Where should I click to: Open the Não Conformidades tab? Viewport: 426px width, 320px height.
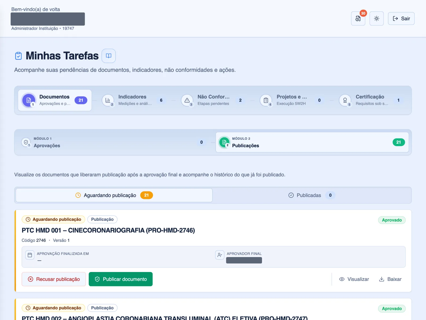[213, 100]
